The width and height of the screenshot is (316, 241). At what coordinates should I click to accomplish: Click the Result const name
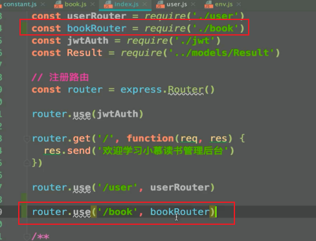85,53
